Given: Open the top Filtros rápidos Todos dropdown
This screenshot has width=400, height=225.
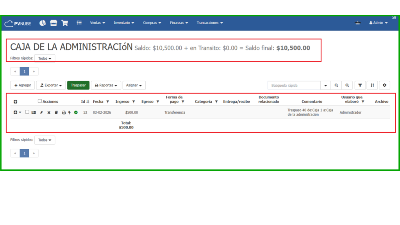Looking at the screenshot, I should [45, 58].
